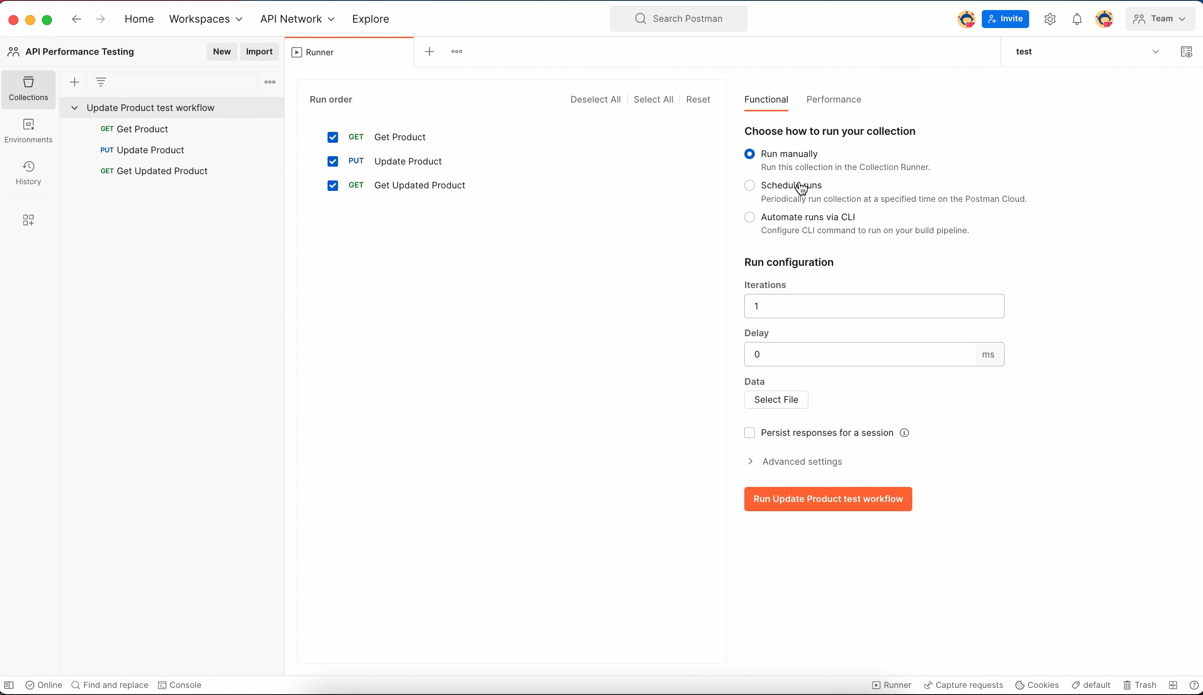This screenshot has width=1203, height=695.
Task: Toggle the sidebar icon in status bar
Action: (9, 685)
